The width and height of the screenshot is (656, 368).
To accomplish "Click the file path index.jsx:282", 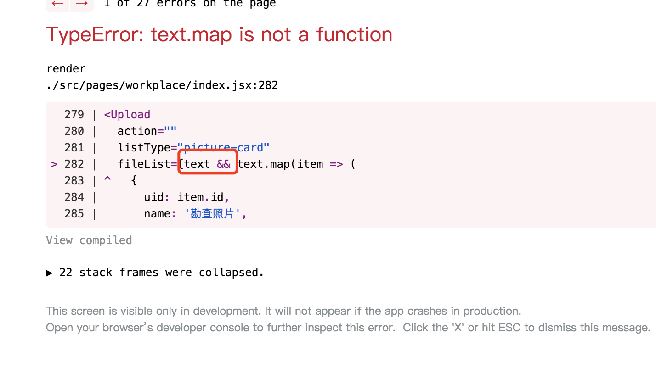I will point(162,85).
